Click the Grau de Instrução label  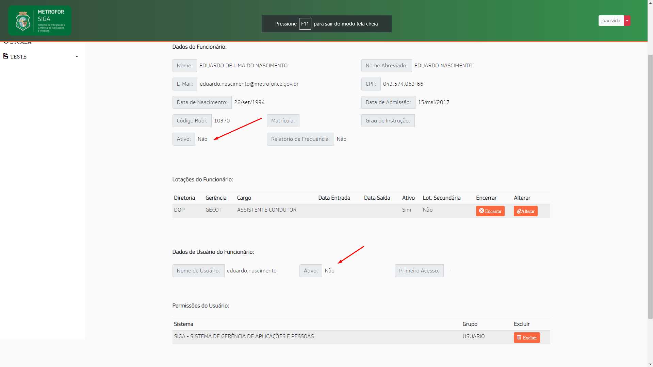click(388, 121)
